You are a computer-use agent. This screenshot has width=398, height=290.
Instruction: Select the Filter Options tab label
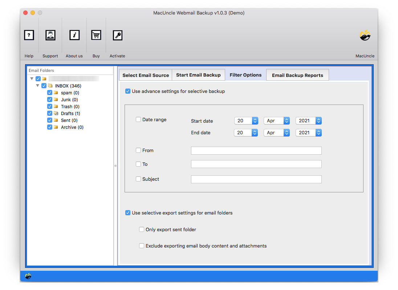click(245, 75)
